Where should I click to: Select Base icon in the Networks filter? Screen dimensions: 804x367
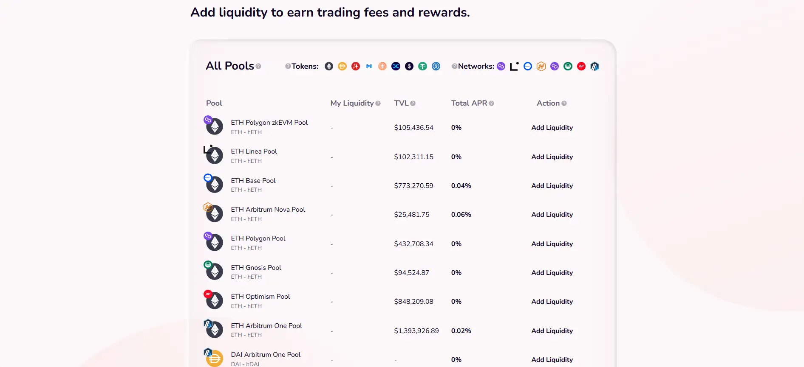coord(528,66)
